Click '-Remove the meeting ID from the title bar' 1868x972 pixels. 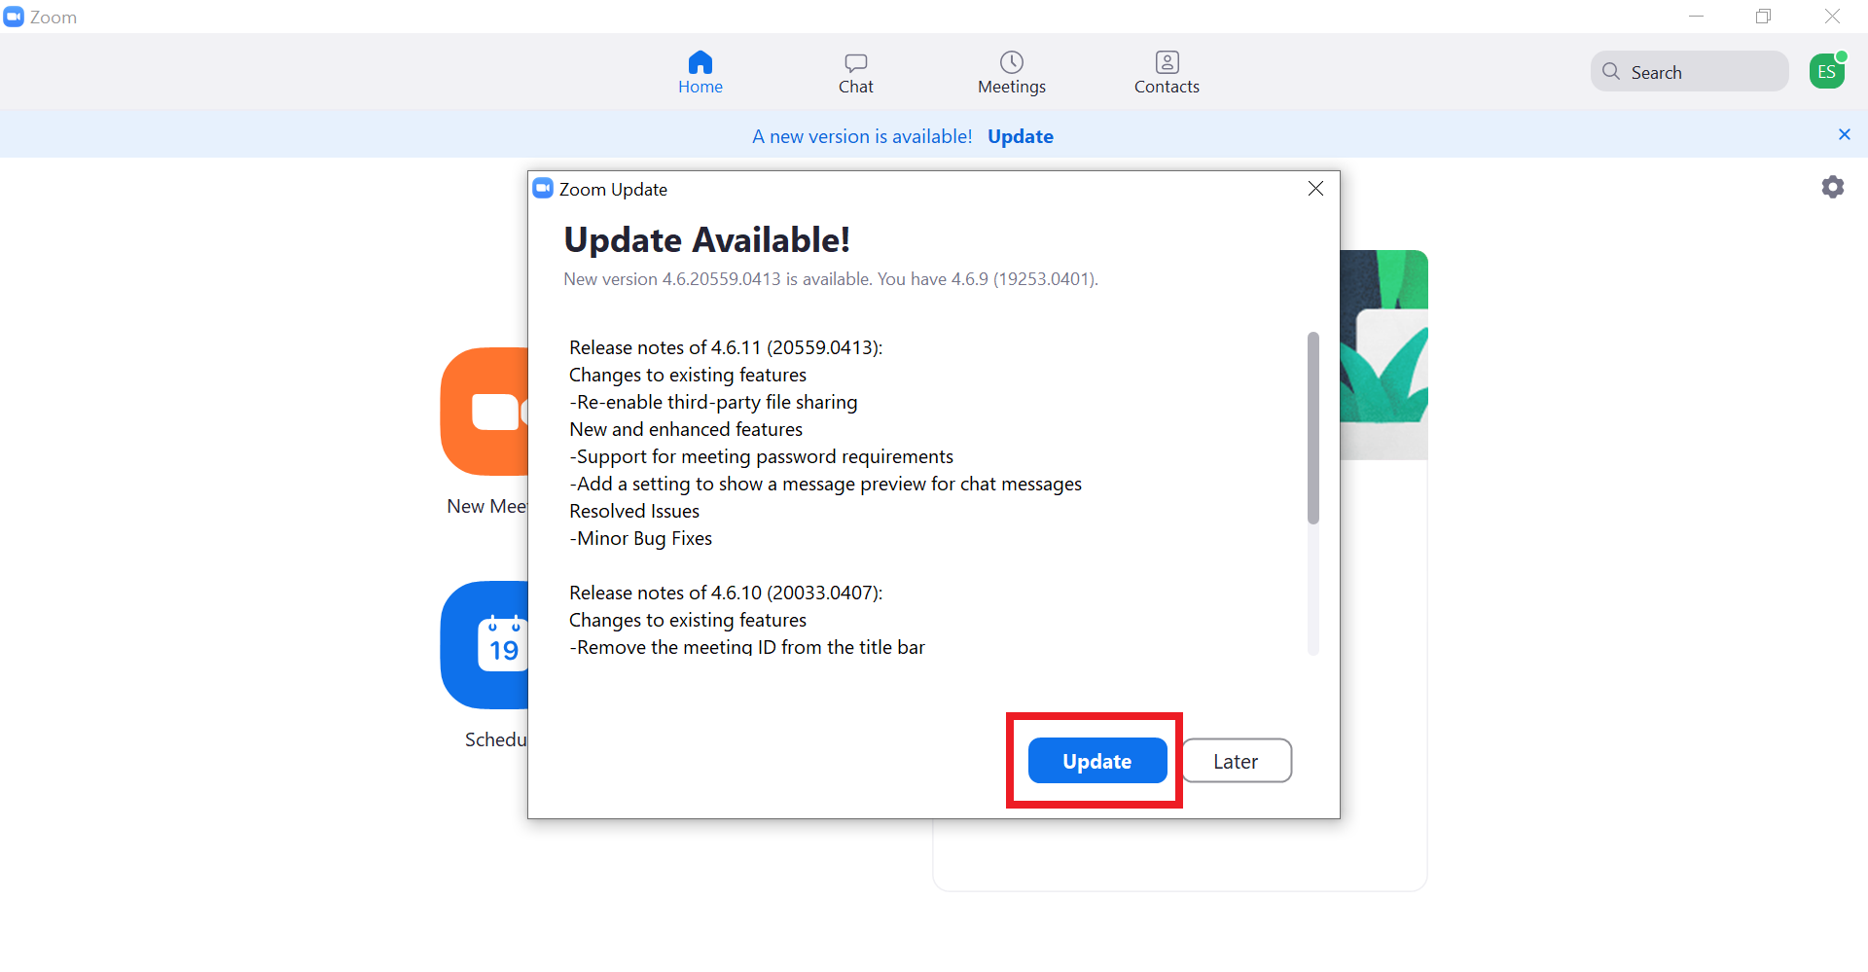tap(747, 647)
